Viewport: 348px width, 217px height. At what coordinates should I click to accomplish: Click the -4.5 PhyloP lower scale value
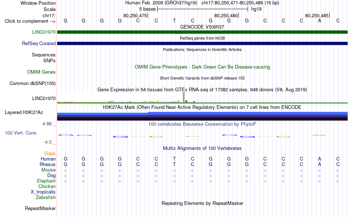click(x=48, y=142)
